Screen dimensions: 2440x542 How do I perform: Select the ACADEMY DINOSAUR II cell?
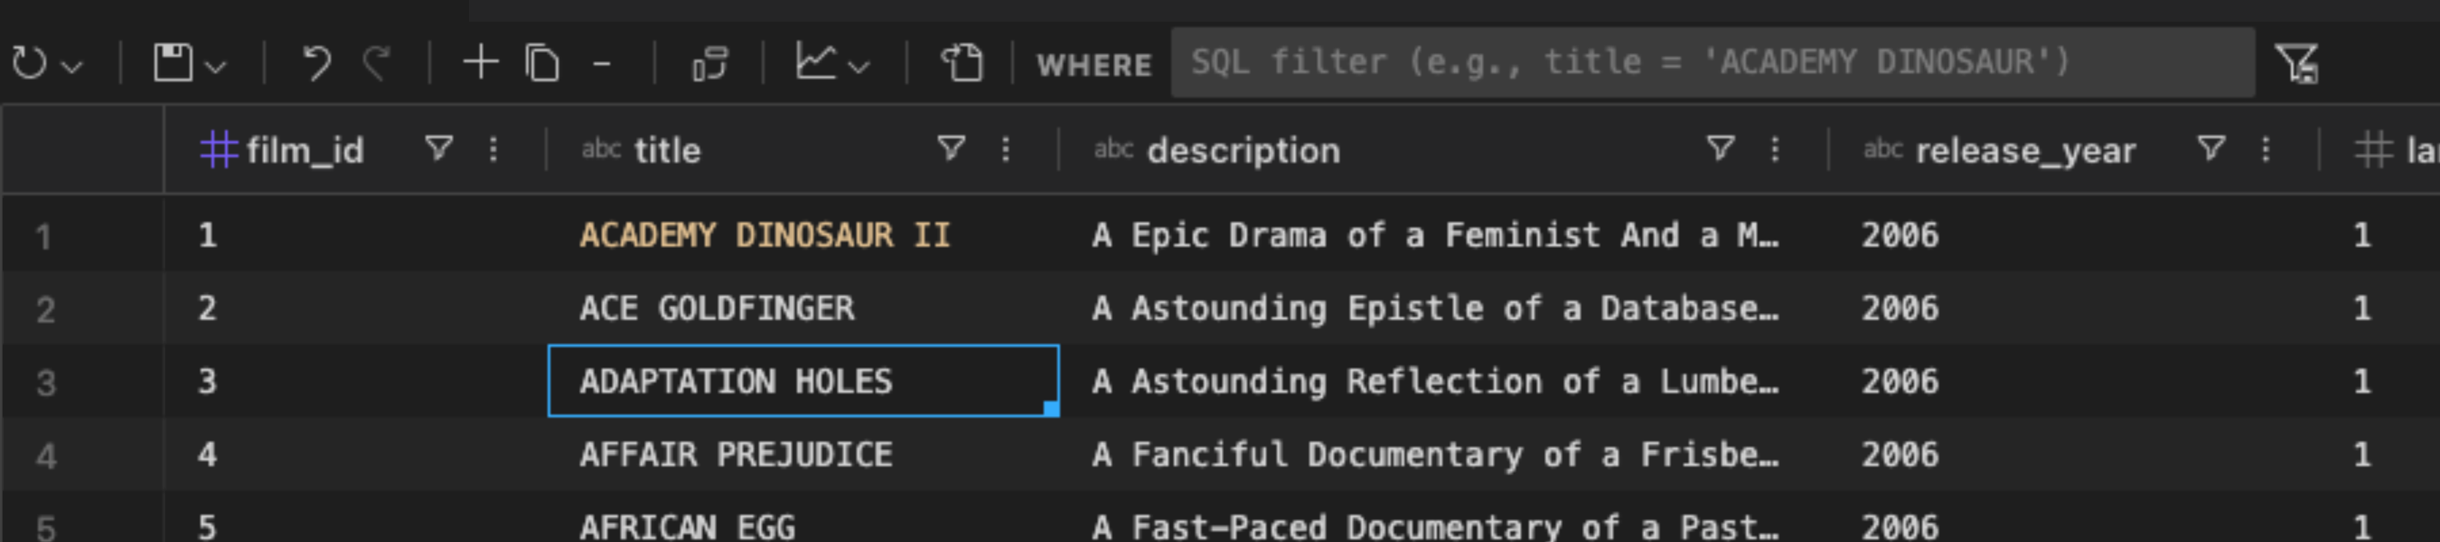[765, 235]
